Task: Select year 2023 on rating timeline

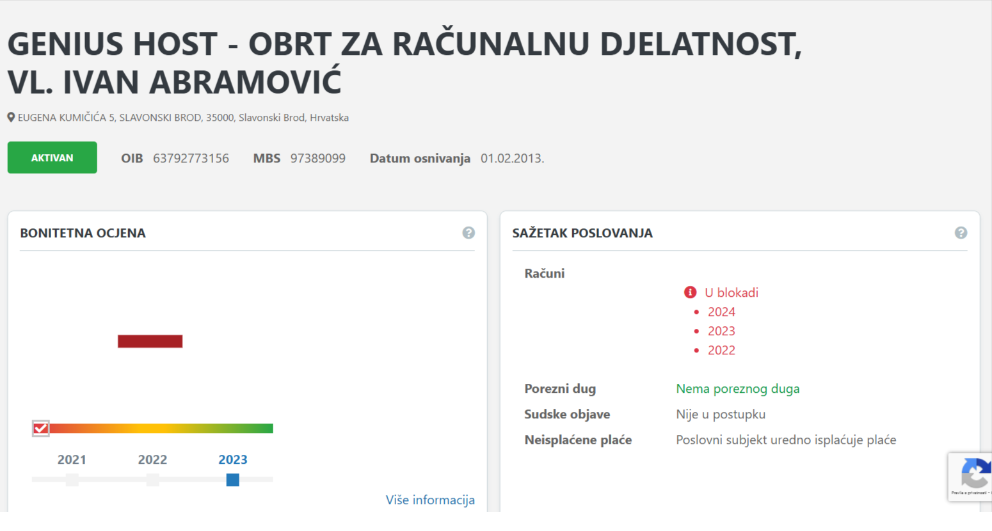Action: pyautogui.click(x=233, y=459)
